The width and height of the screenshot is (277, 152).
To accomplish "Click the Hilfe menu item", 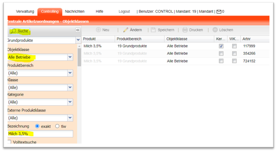I will tap(100, 11).
